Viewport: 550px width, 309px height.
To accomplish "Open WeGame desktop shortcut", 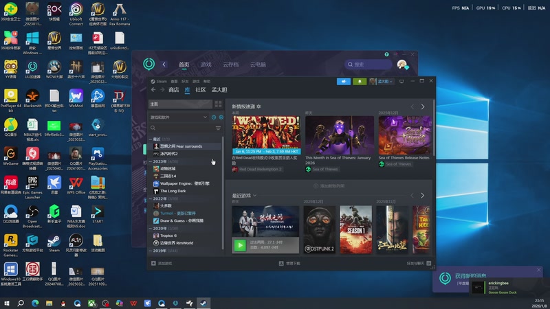I will 10,157.
